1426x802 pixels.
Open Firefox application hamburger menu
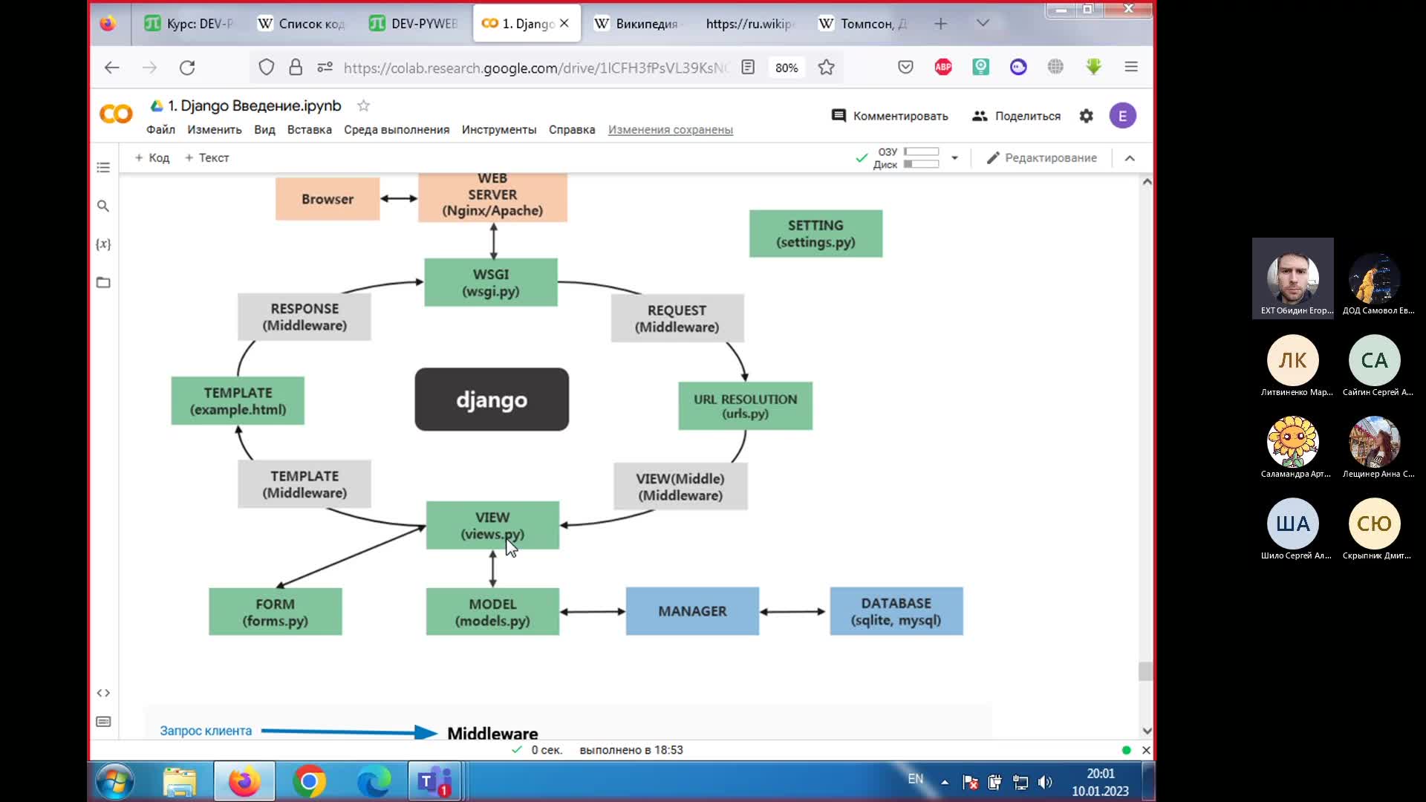1131,67
